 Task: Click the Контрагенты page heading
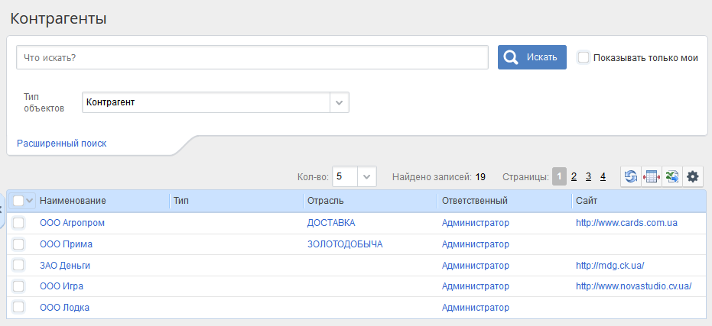click(58, 18)
